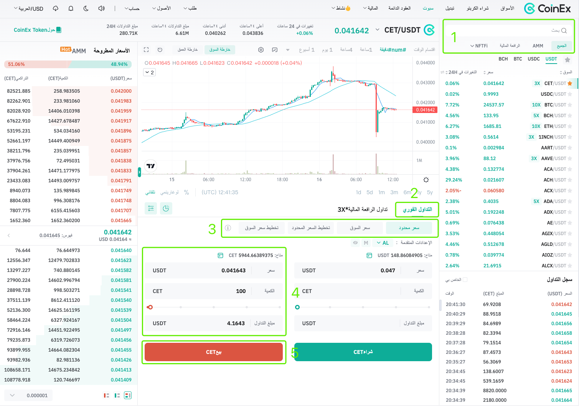This screenshot has width=579, height=406.
Task: Expand the طلب orders menu
Action: coord(190,8)
